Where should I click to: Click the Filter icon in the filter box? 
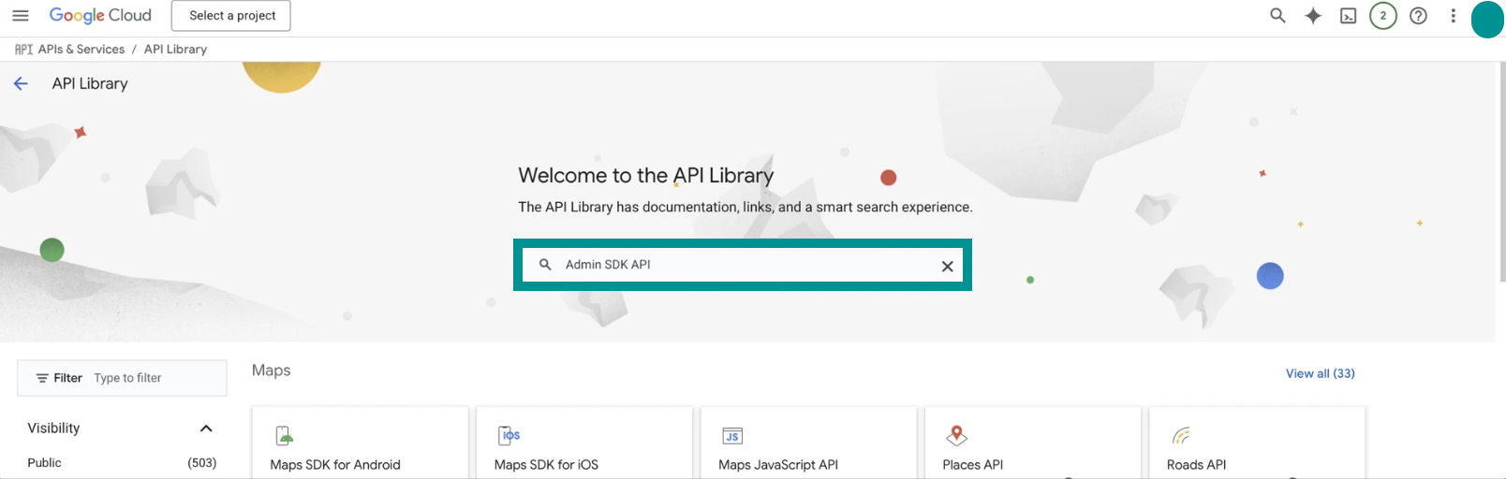pyautogui.click(x=42, y=378)
